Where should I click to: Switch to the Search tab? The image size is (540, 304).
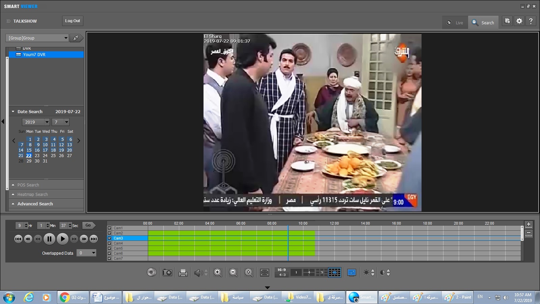coord(483,23)
